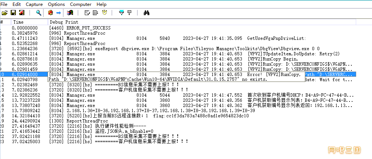
Task: Open the Computer menu
Action: click(81, 4)
